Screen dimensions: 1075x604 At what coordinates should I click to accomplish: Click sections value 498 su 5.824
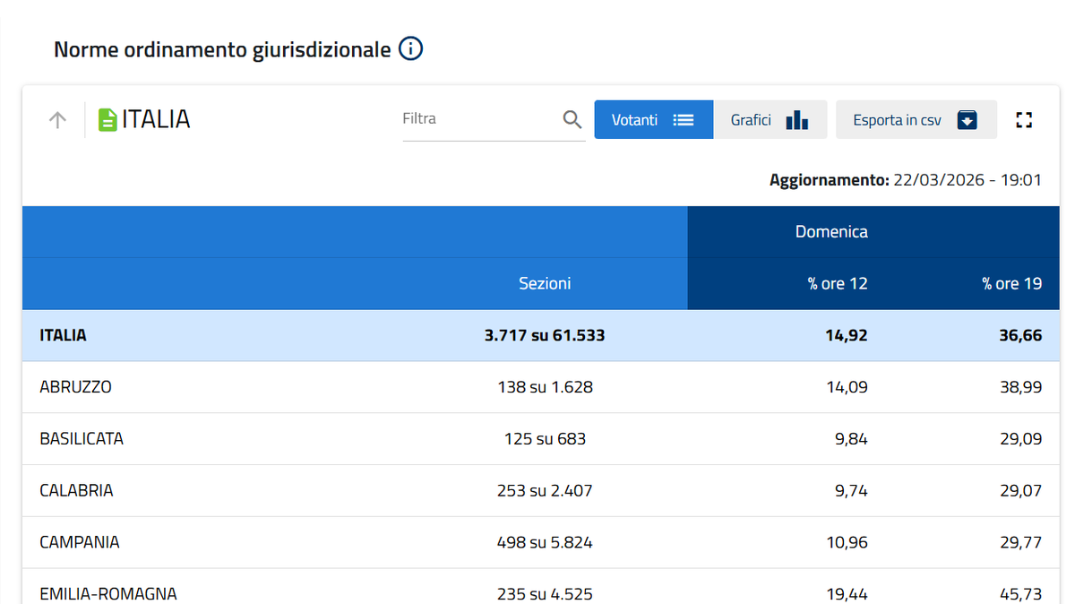point(545,542)
